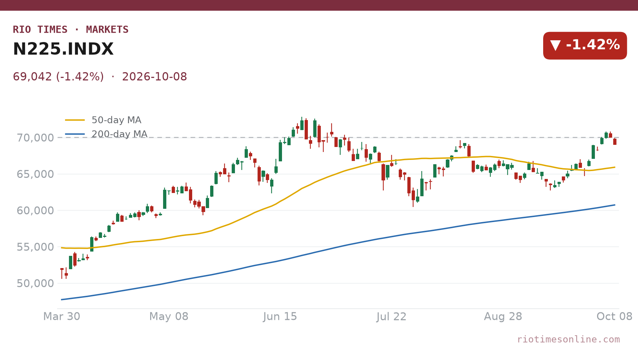Click the blue 200-day MA legend line swatch
This screenshot has width=638, height=359.
pyautogui.click(x=75, y=134)
